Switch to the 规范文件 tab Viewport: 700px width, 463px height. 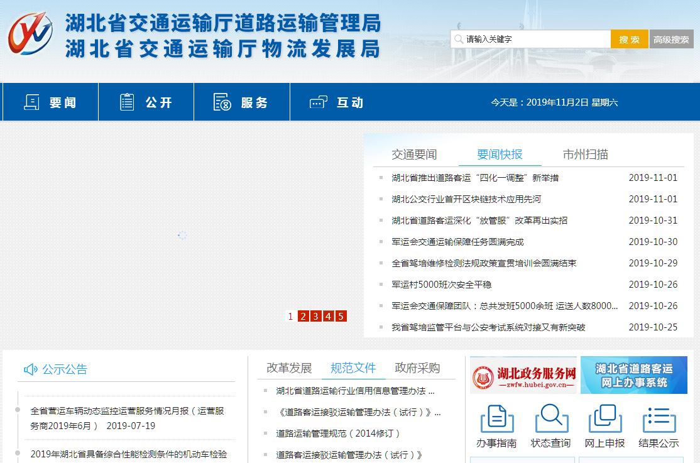coord(353,368)
